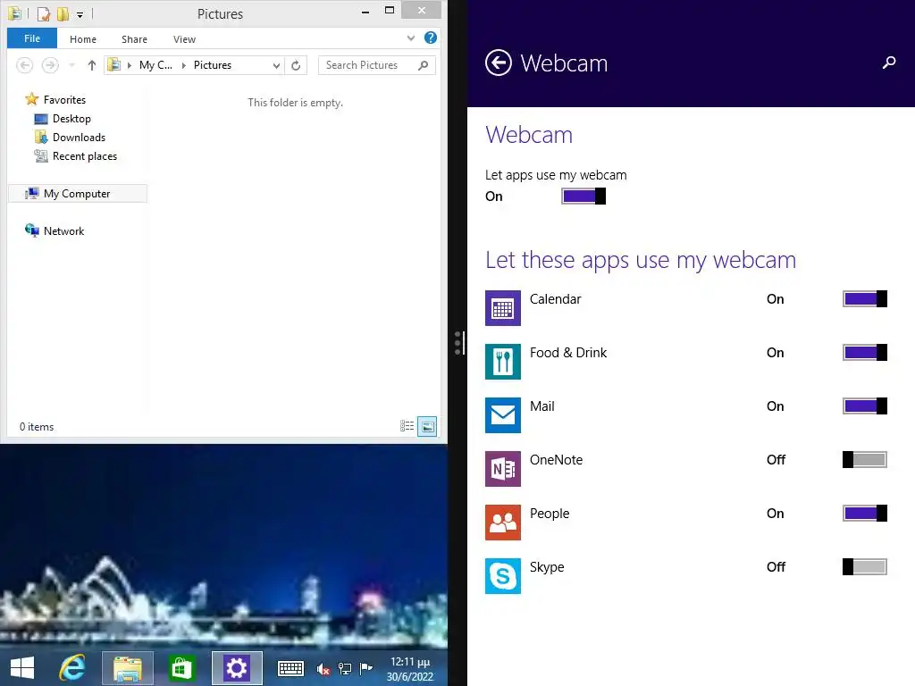The image size is (915, 686).
Task: Click Explorer back navigation arrow
Action: coord(24,65)
